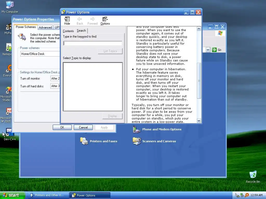Click the Power Options help title icon
Screen dimensions: 266x199
coord(63,12)
